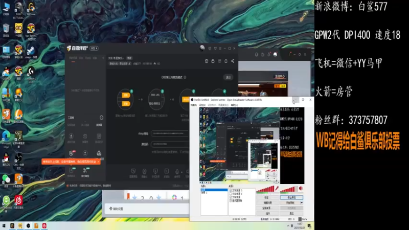The width and height of the screenshot is (409, 230).
Task: Open the Logitech G HUB desktop icon
Action: (31, 75)
